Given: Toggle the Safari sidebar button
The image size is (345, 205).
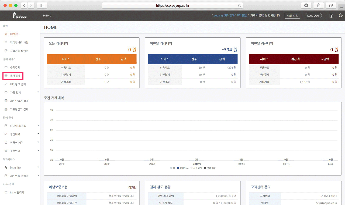Looking at the screenshot, I should click(42, 5).
